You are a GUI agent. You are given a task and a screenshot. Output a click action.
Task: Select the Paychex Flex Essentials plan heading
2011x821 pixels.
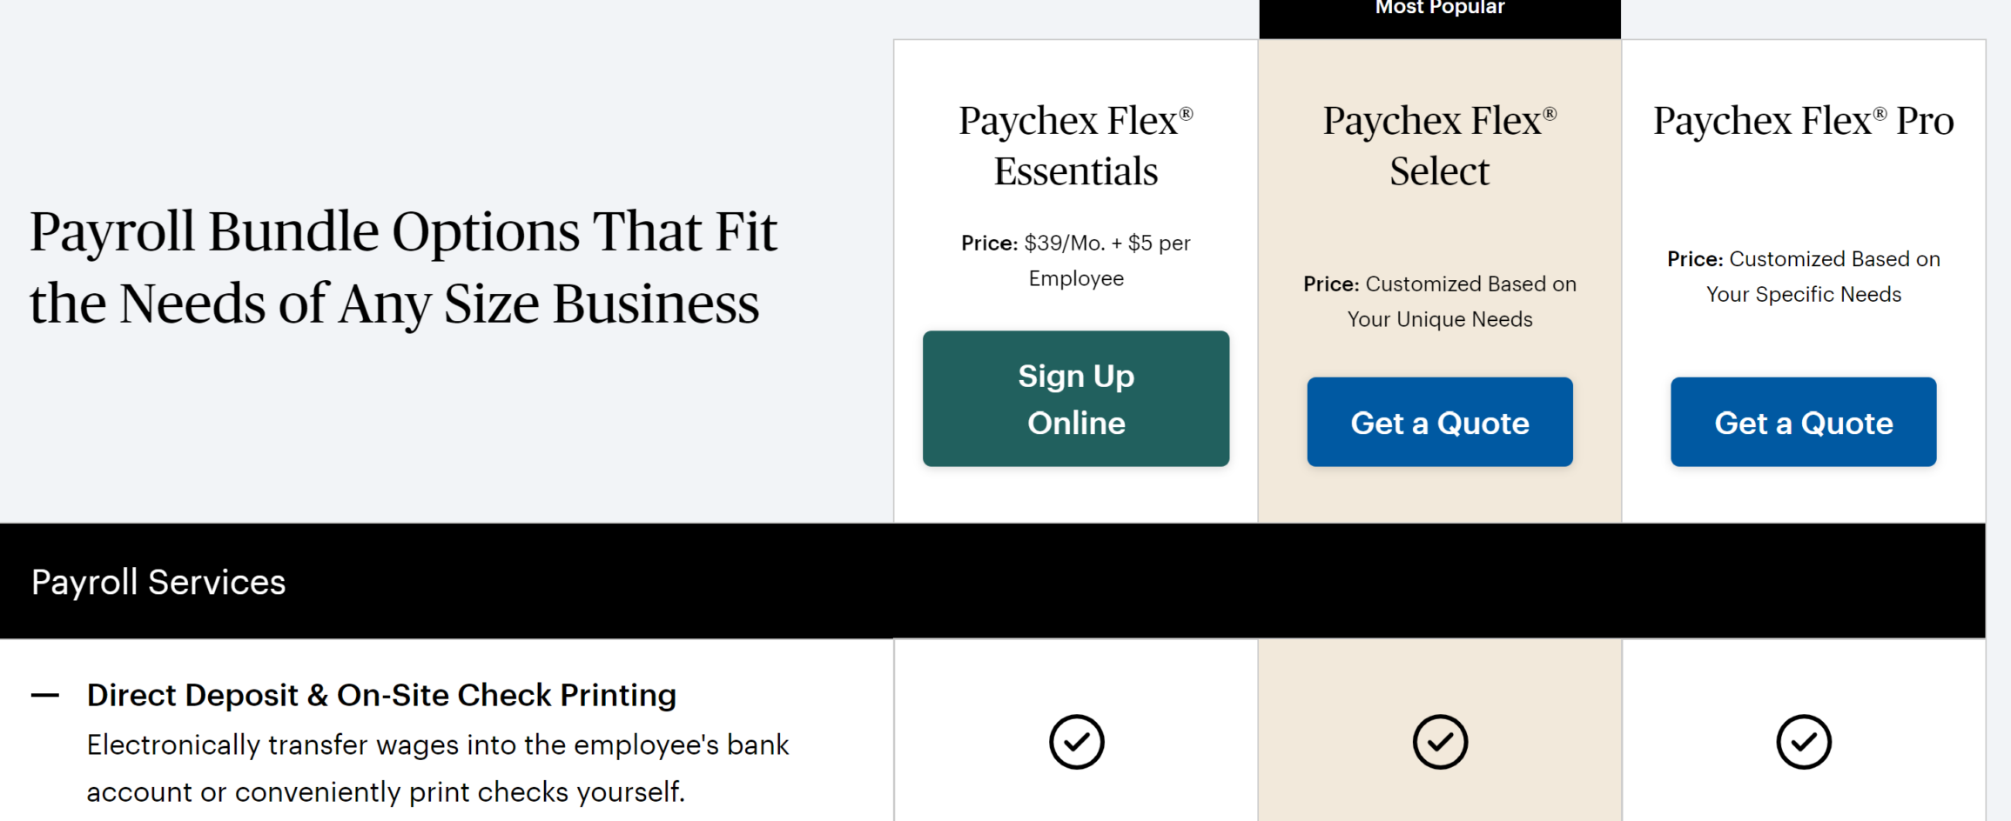click(1076, 144)
